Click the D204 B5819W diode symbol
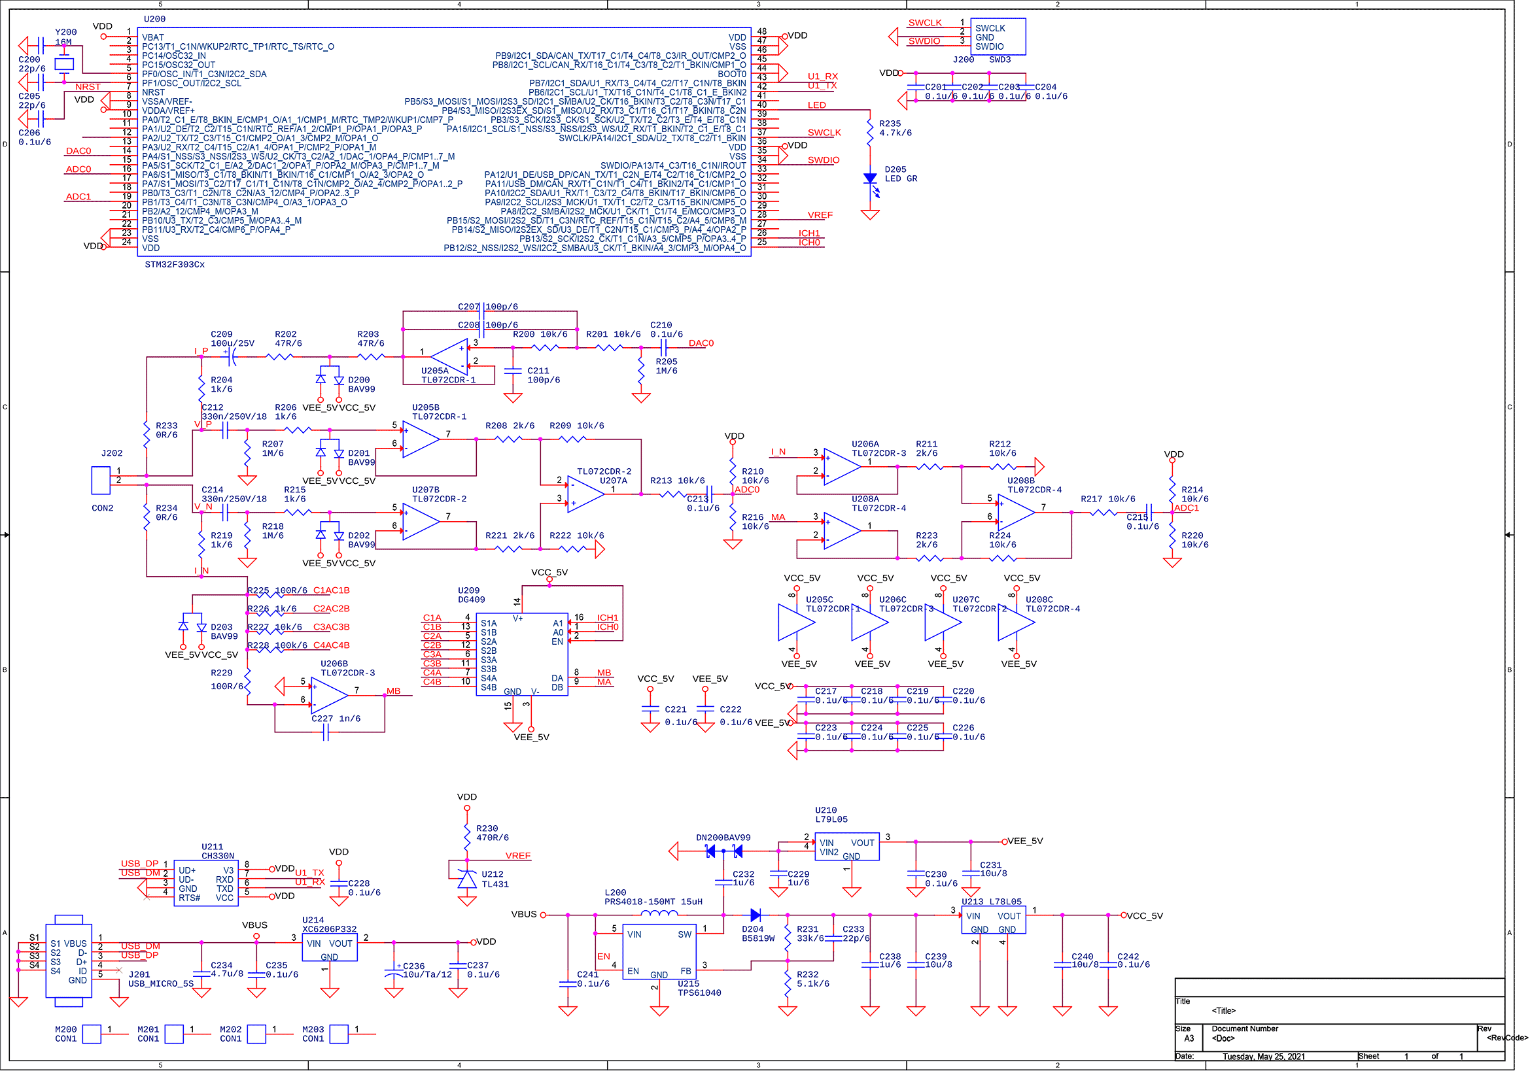 click(x=755, y=915)
